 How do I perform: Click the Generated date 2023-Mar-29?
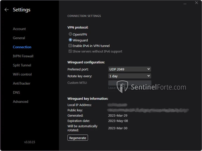pyautogui.click(x=118, y=115)
